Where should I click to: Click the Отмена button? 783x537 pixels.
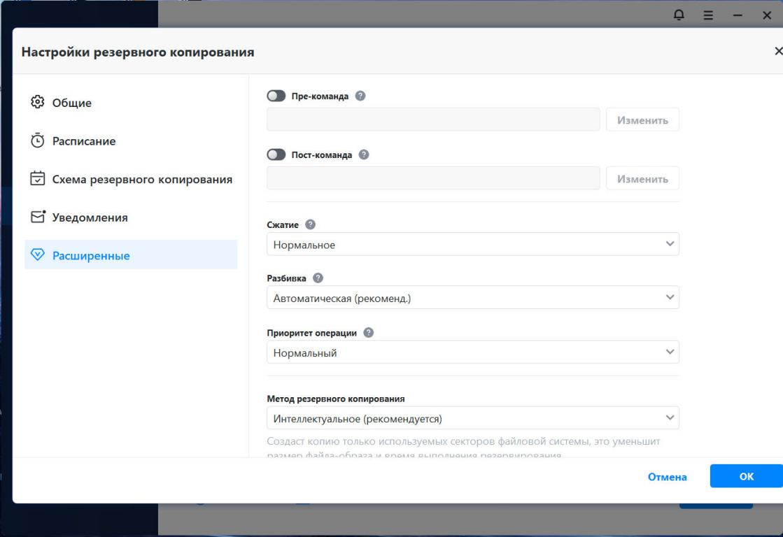click(666, 477)
